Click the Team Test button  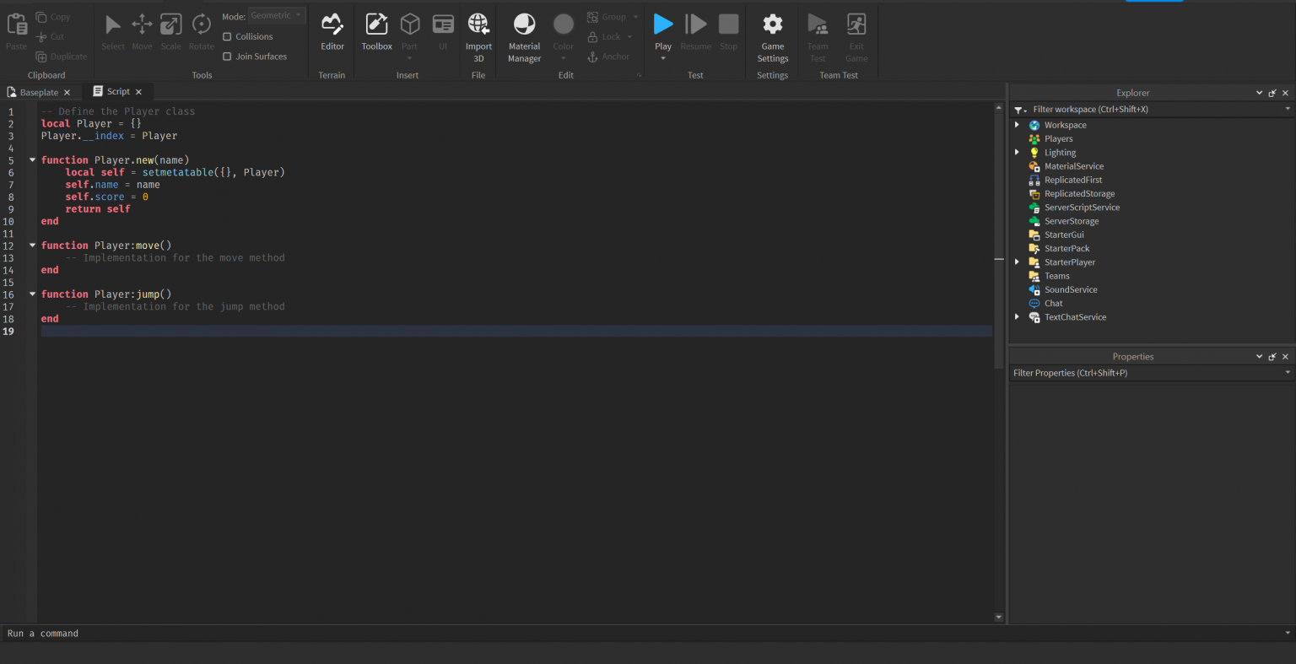tap(818, 34)
